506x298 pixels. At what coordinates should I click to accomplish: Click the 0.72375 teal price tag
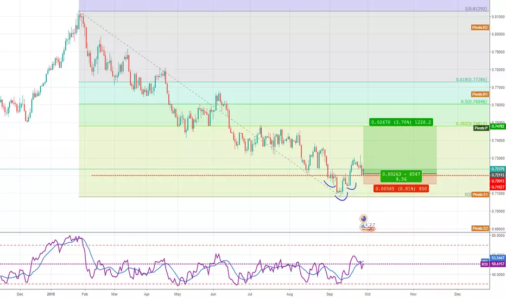click(498, 169)
